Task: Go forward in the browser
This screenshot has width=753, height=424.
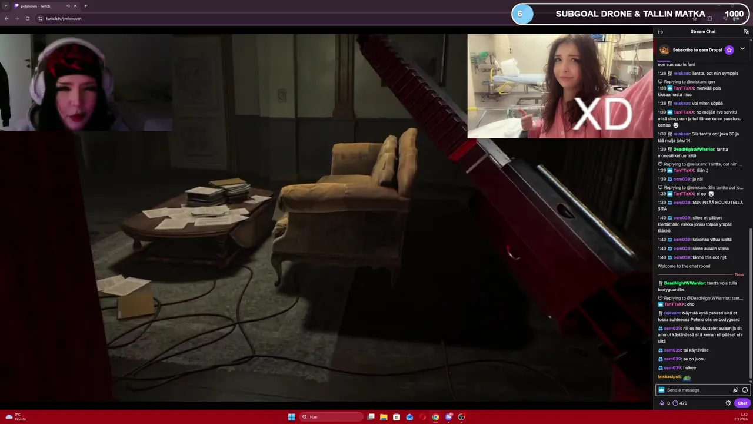Action: click(16, 18)
